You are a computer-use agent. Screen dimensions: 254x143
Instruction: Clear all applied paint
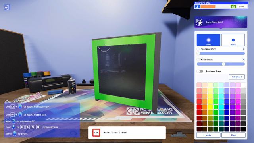pos(233,135)
